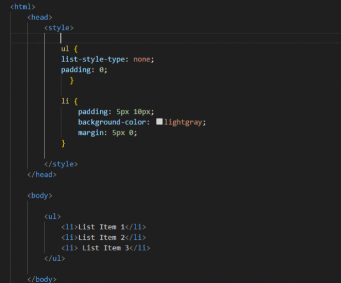Click the lightgray value text
This screenshot has height=283, width=341.
point(183,122)
